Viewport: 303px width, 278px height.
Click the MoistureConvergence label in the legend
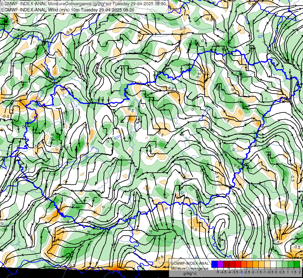pos(190,268)
